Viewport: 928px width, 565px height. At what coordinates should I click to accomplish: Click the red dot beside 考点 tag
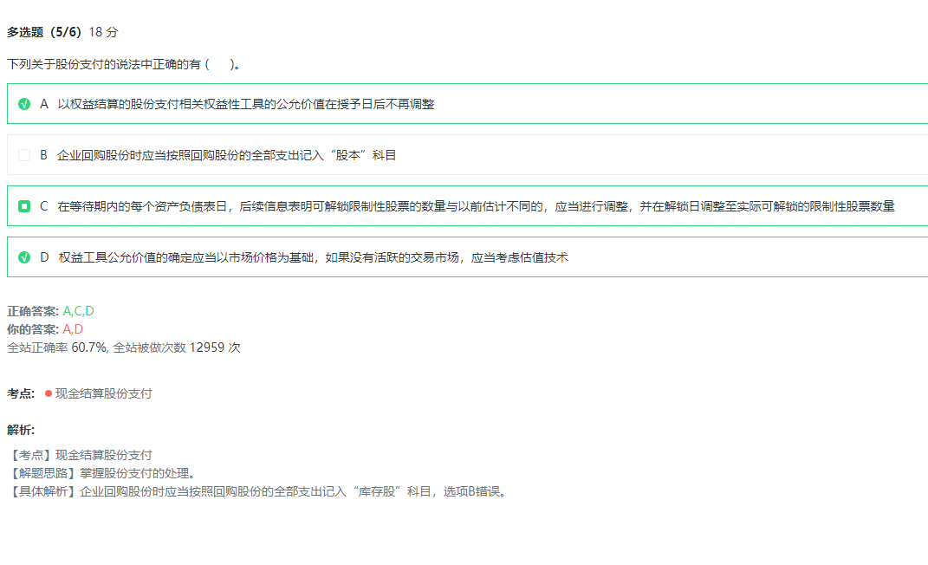tap(49, 393)
